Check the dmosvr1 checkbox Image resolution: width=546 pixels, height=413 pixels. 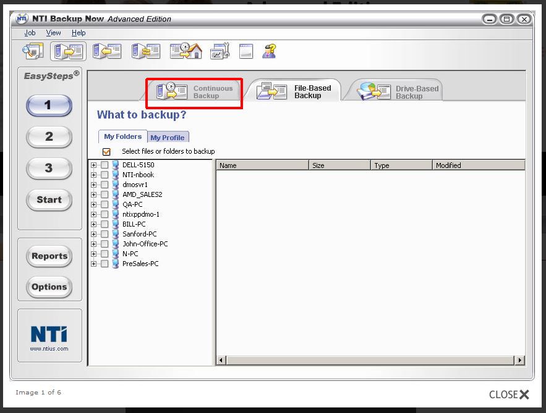pos(105,185)
